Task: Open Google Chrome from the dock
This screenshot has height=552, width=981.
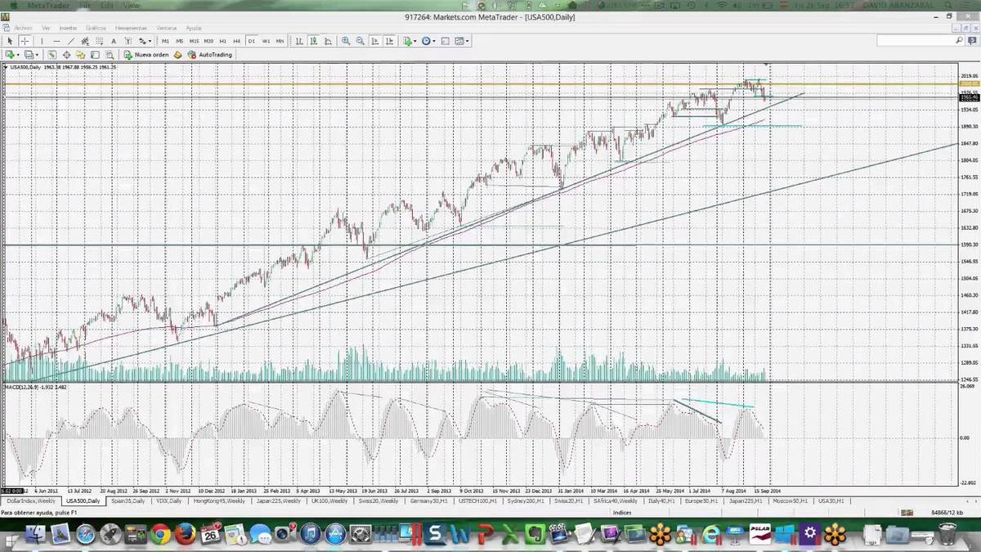Action: click(160, 536)
